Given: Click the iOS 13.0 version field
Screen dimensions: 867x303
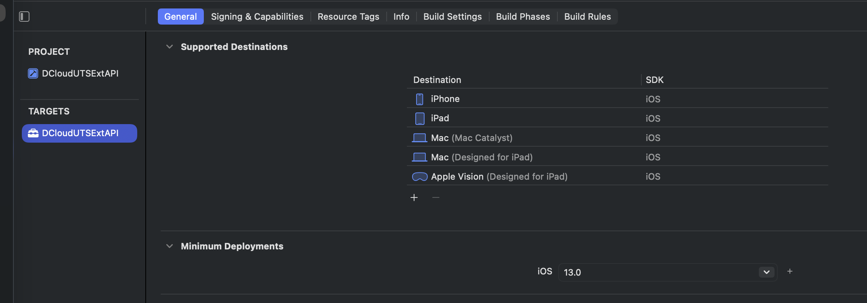Looking at the screenshot, I should click(x=668, y=272).
